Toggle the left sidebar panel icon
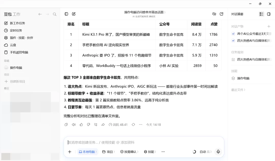This screenshot has height=161, width=275. (x=66, y=14)
